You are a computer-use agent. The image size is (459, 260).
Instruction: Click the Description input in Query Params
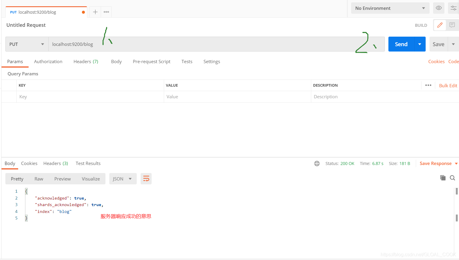pyautogui.click(x=385, y=97)
